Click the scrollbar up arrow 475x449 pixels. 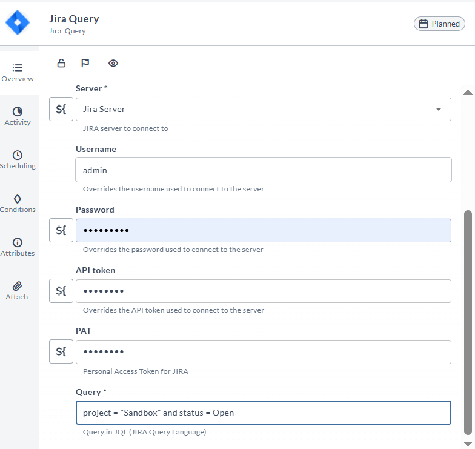pyautogui.click(x=468, y=92)
